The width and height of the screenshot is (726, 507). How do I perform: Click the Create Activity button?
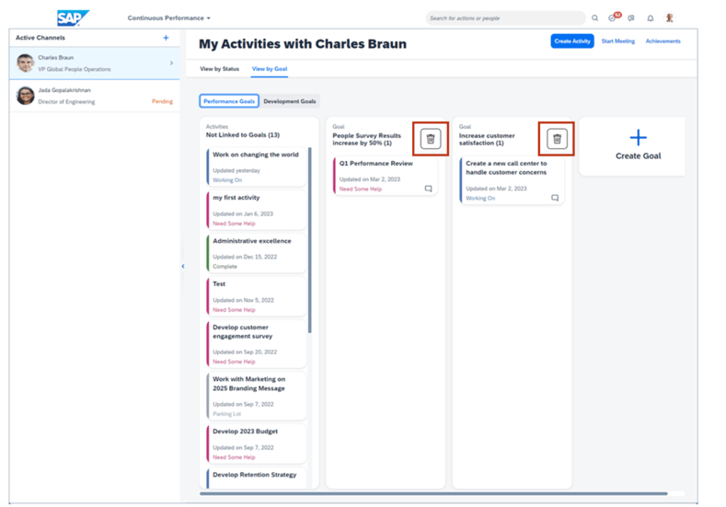pyautogui.click(x=572, y=41)
